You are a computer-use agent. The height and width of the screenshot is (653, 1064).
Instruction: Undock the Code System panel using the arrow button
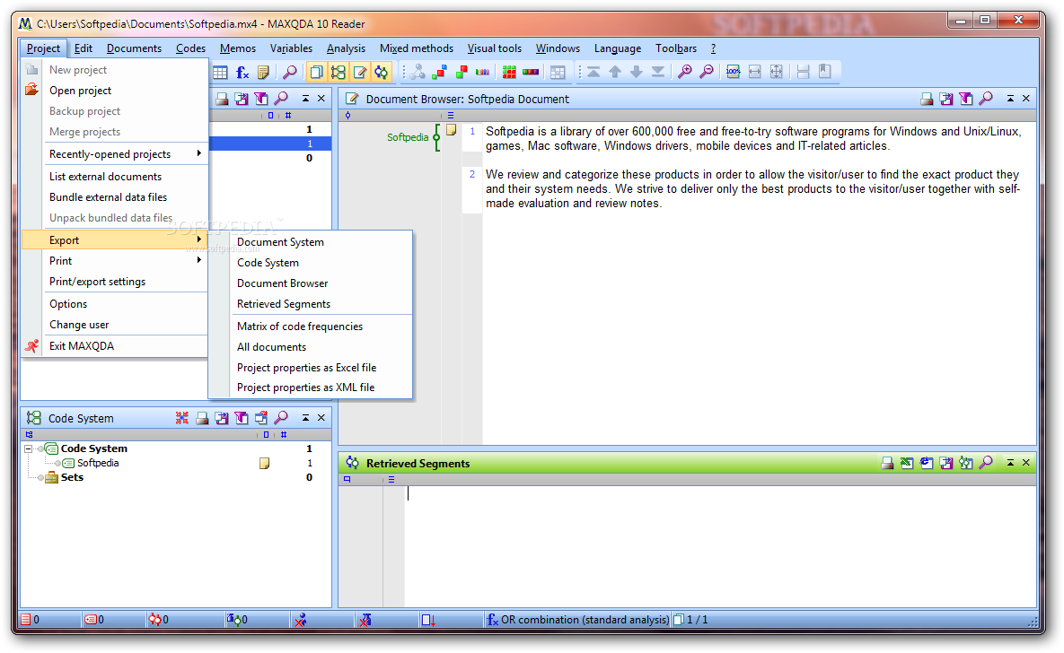305,418
